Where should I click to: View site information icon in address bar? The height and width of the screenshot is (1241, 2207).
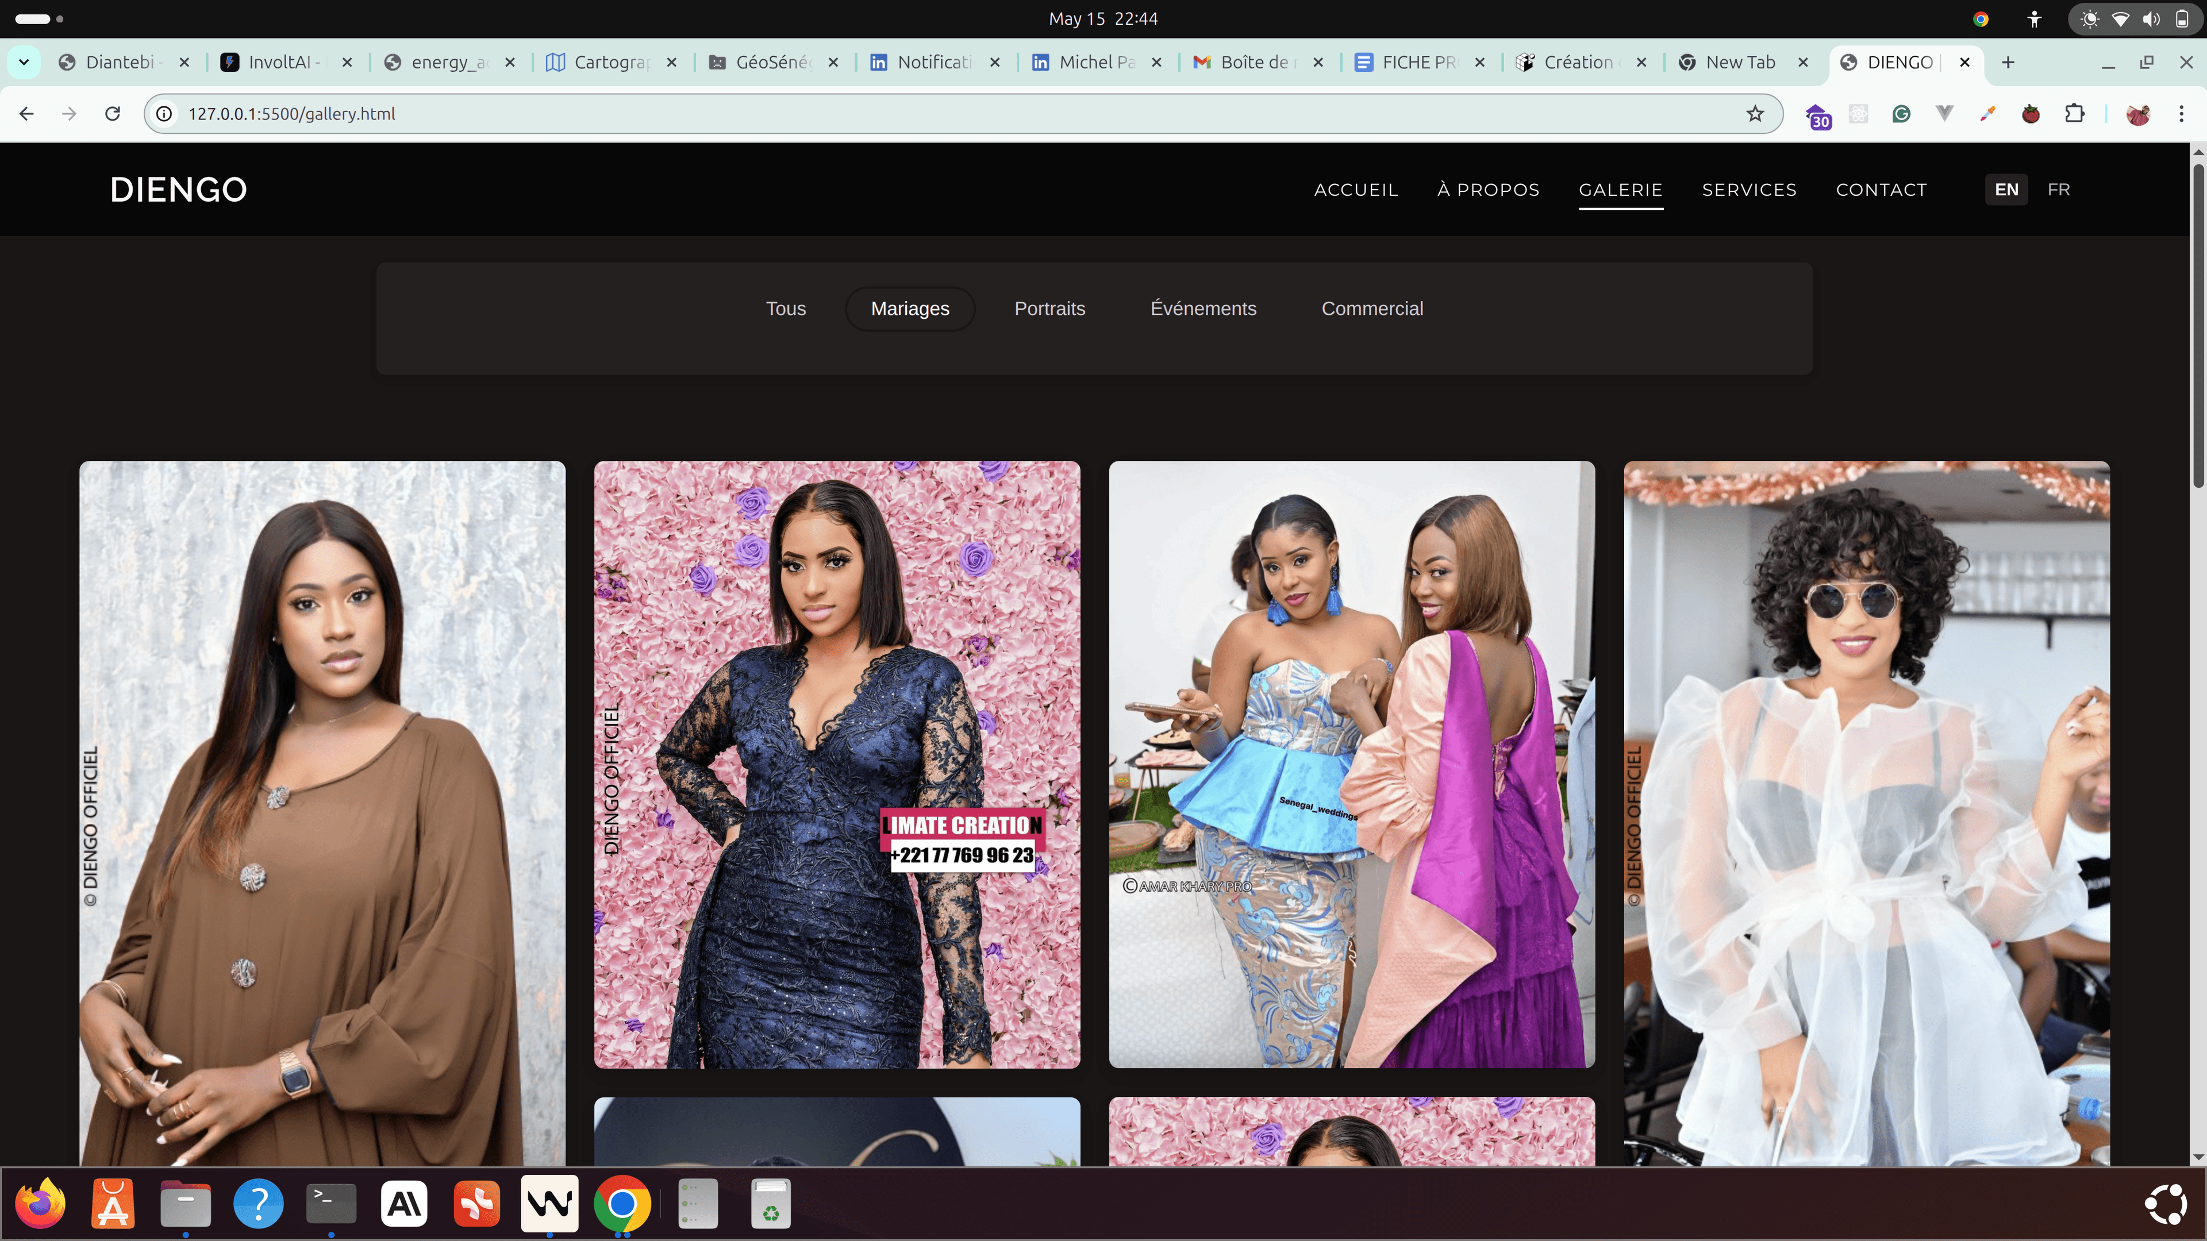pyautogui.click(x=164, y=114)
